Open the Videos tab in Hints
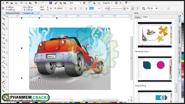Image resolution: width=185 pixels, height=104 pixels. 145,17
